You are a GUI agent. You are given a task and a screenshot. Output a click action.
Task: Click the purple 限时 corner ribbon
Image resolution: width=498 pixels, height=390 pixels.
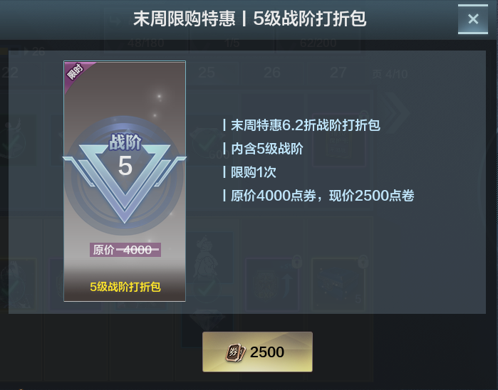click(x=76, y=73)
